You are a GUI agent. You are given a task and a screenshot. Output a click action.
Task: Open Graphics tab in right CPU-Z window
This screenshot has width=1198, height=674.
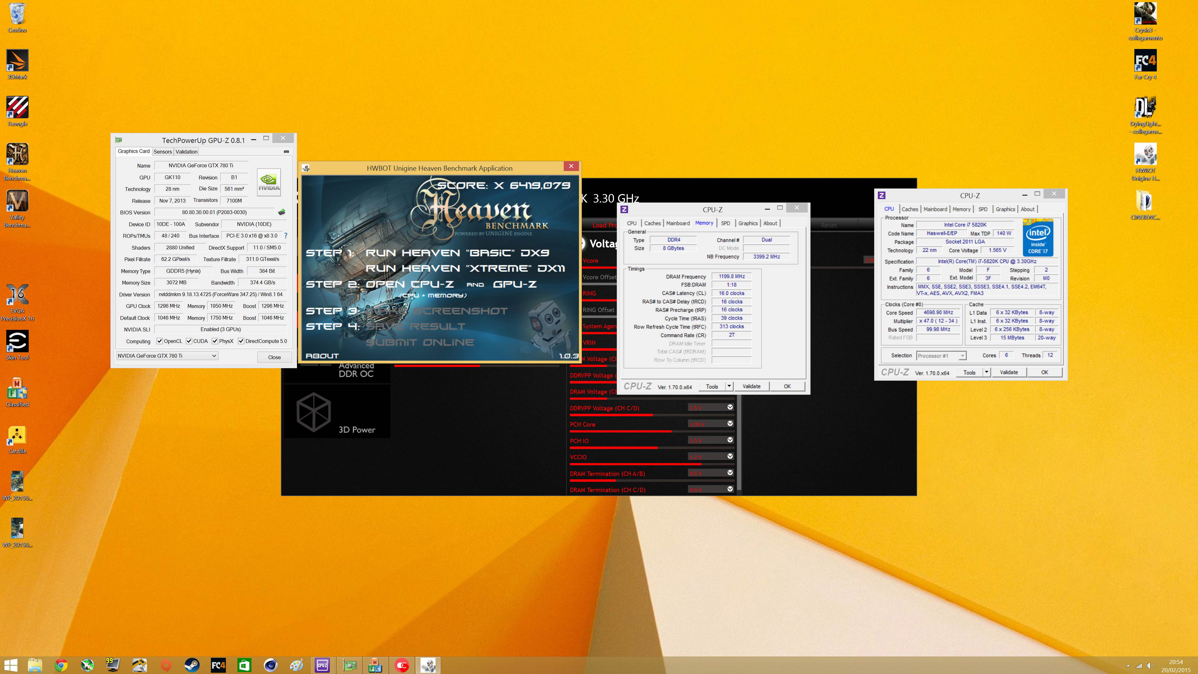pos(1005,209)
